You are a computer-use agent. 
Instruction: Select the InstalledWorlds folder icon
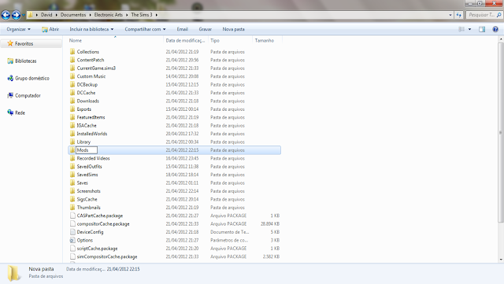(72, 134)
